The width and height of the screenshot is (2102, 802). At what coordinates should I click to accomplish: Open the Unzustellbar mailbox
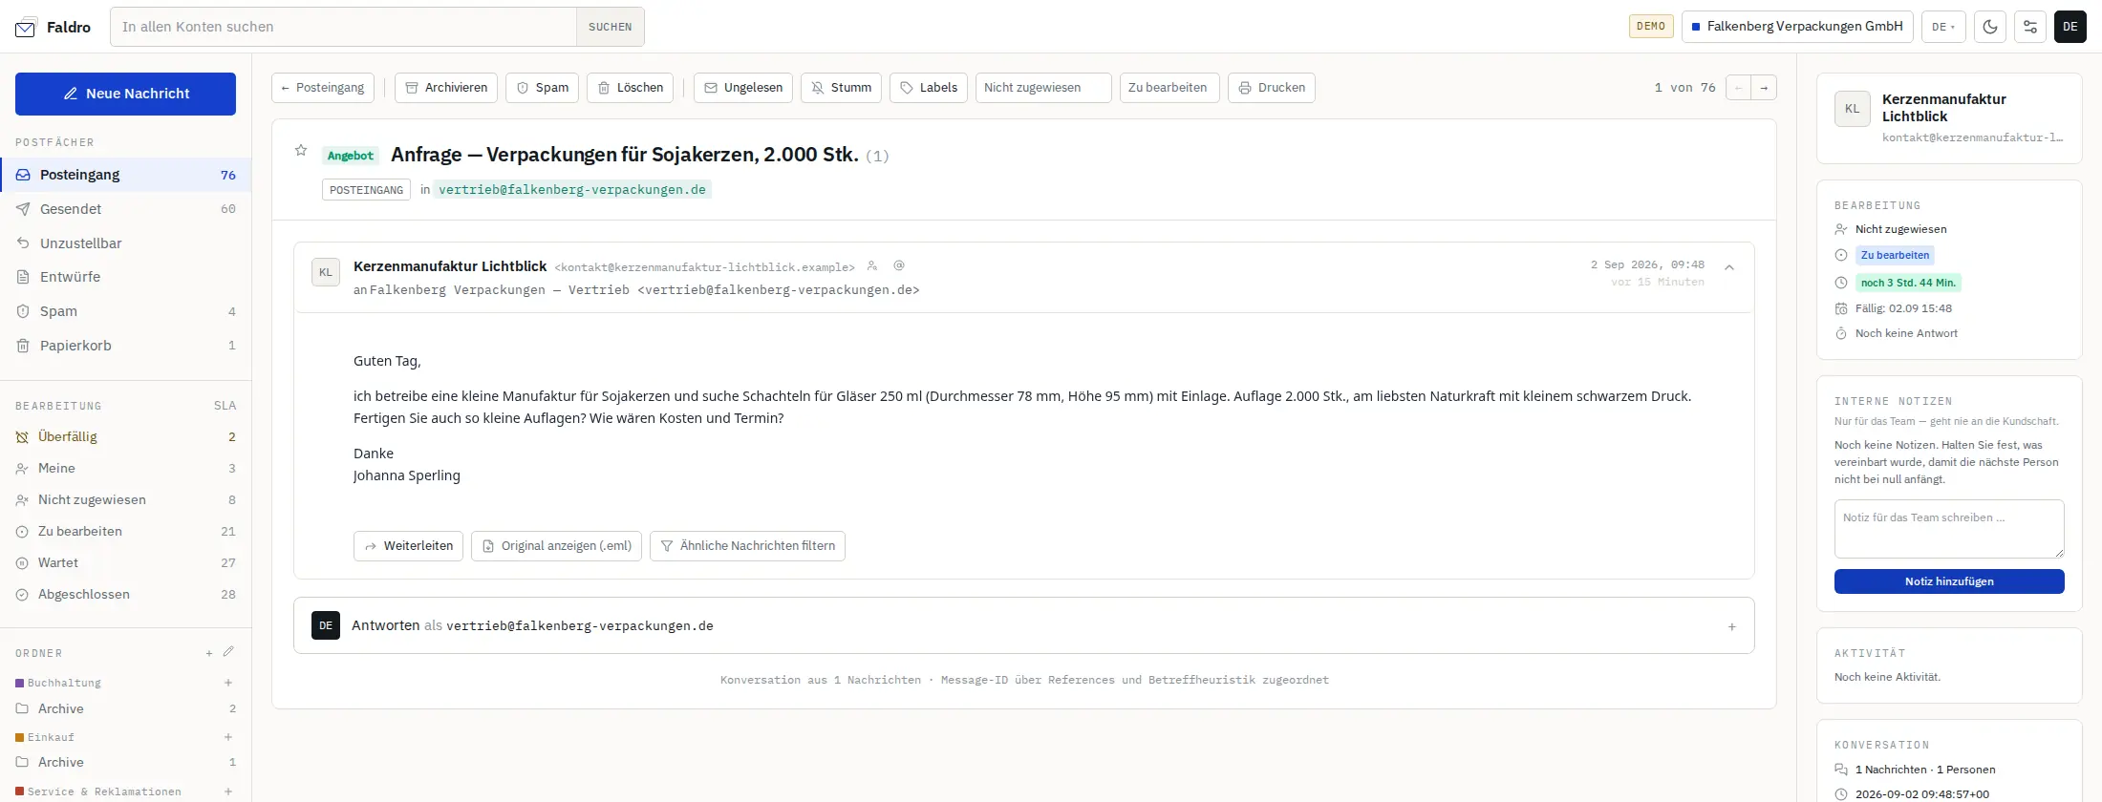[x=125, y=243]
